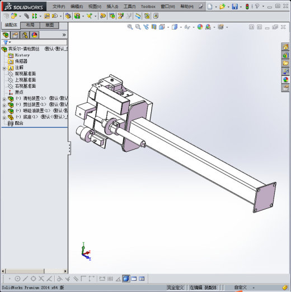This screenshot has width=291, height=292.
Task: Open the Custom Properties task pane
Action: 285,88
